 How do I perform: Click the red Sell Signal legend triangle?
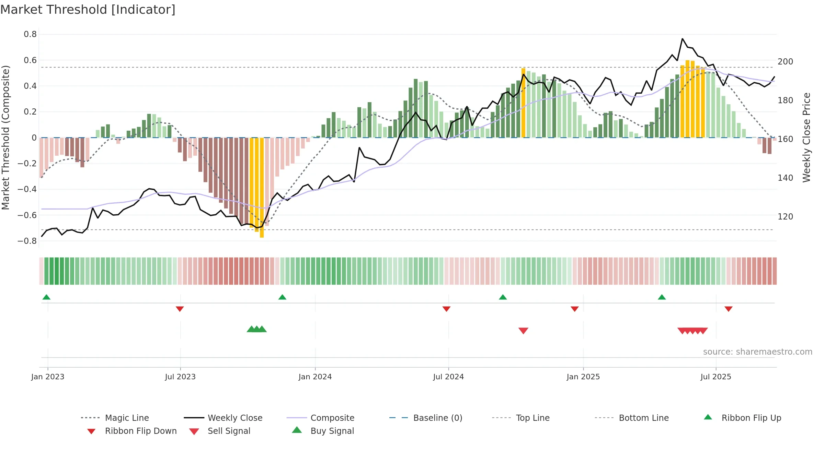pyautogui.click(x=194, y=431)
